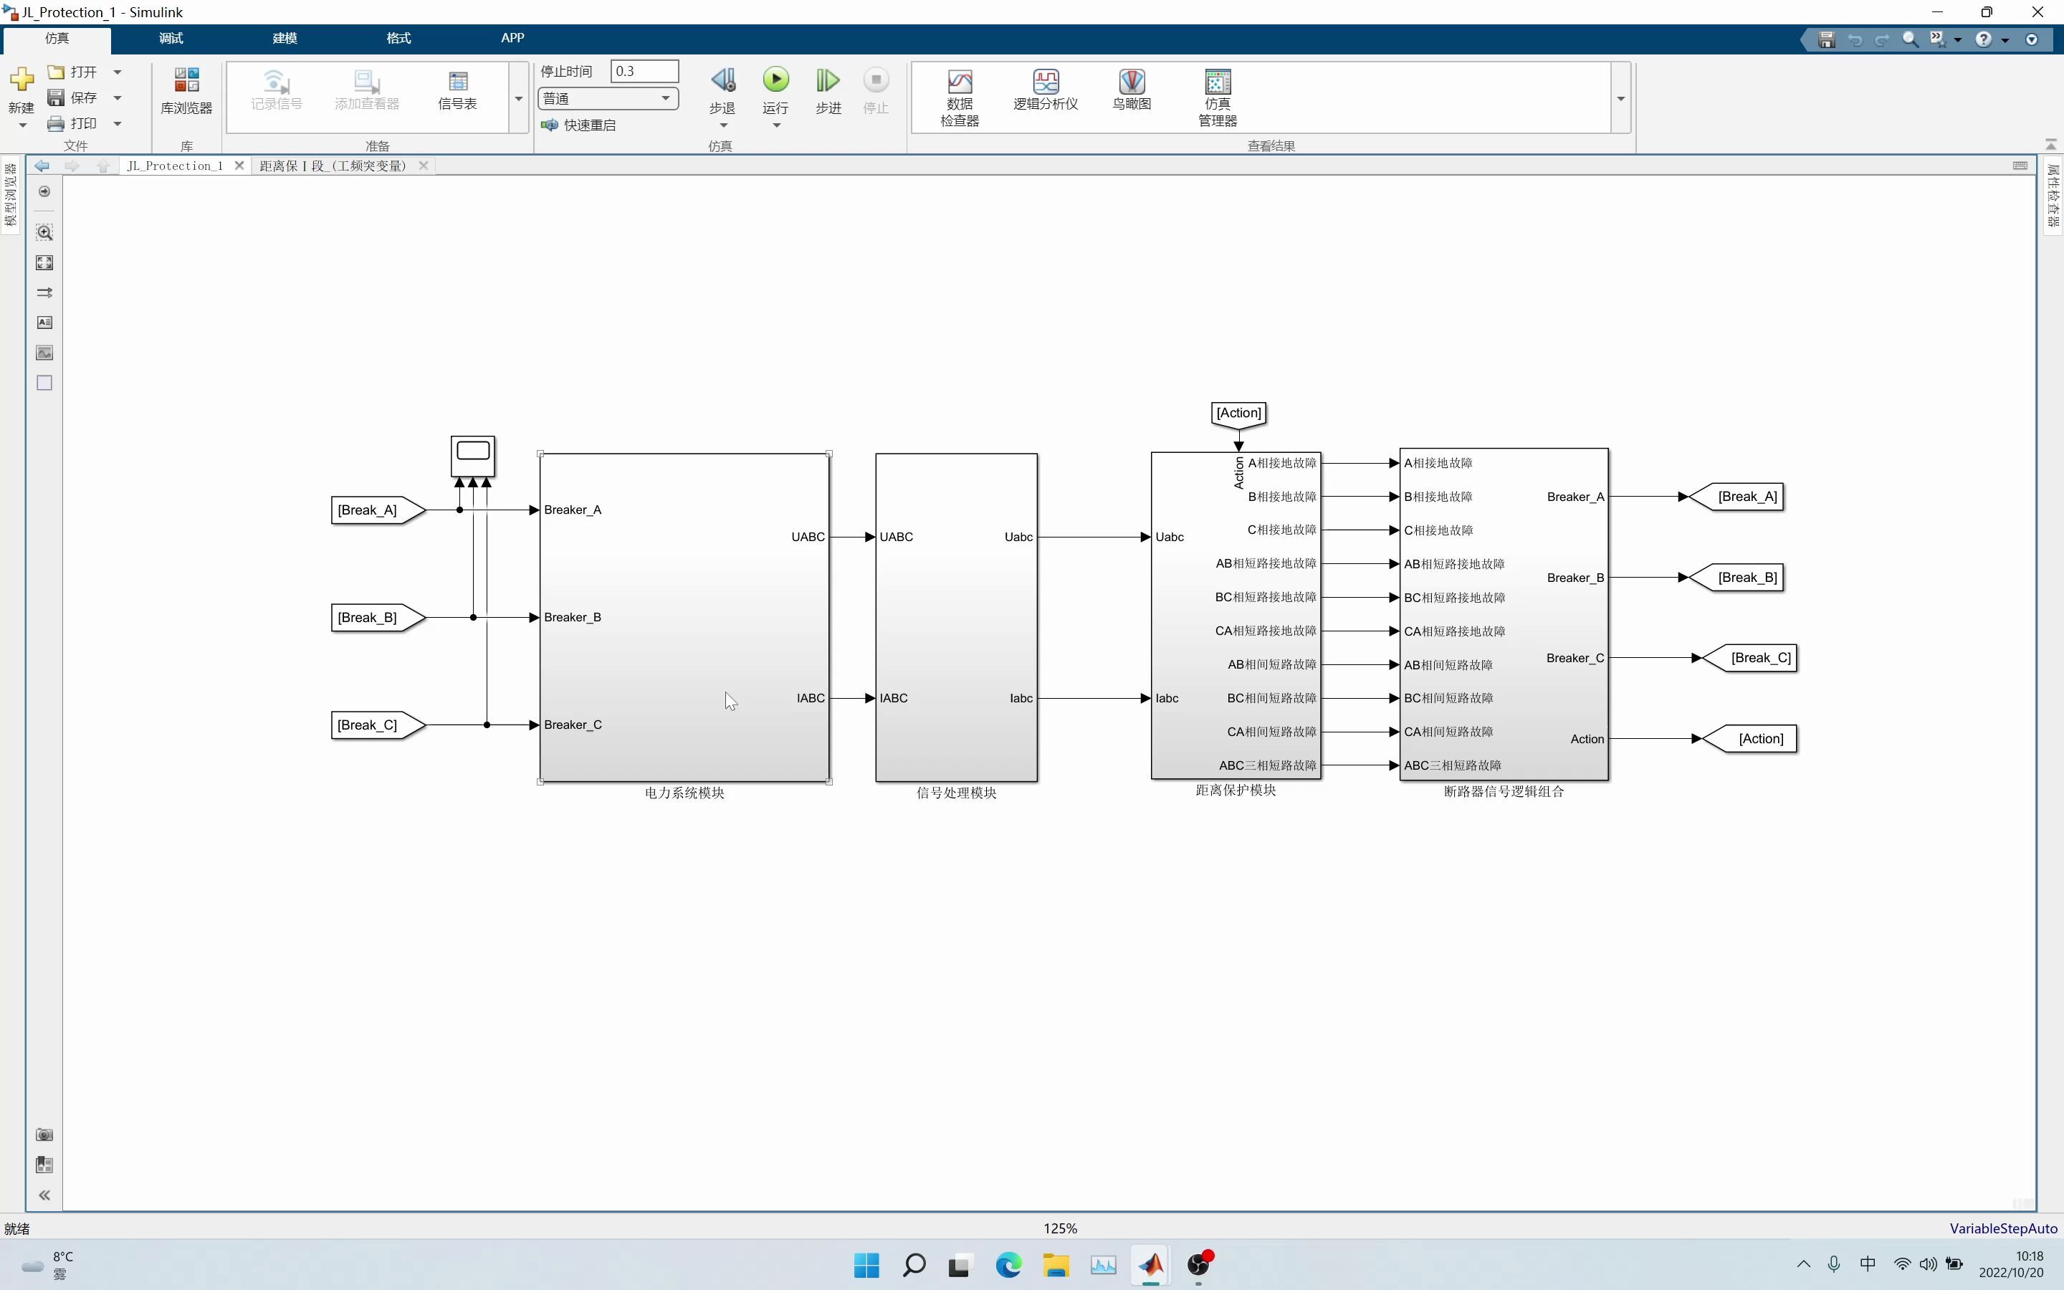Switch to the Modeling (建模) ribbon tab
Image resolution: width=2064 pixels, height=1290 pixels.
[284, 39]
